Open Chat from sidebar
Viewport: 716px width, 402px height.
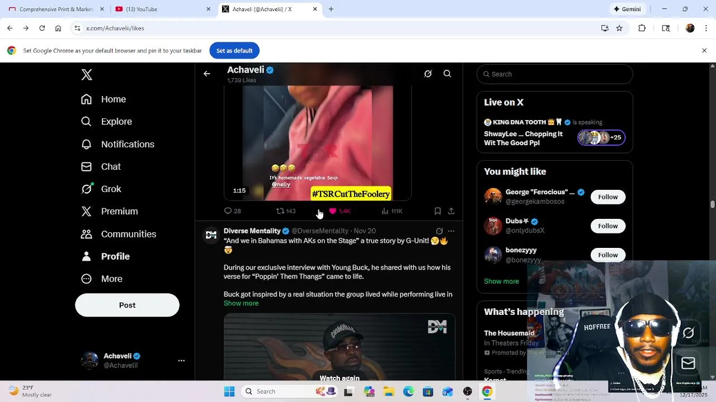(101, 166)
